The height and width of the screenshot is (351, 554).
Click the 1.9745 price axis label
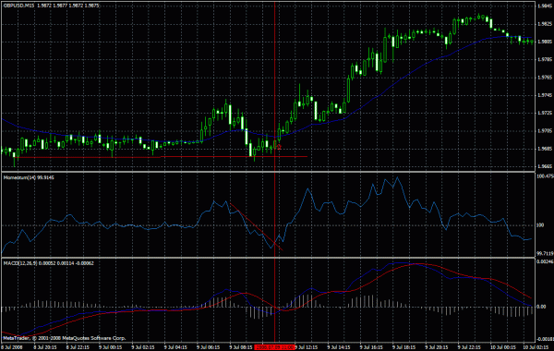pyautogui.click(x=545, y=95)
